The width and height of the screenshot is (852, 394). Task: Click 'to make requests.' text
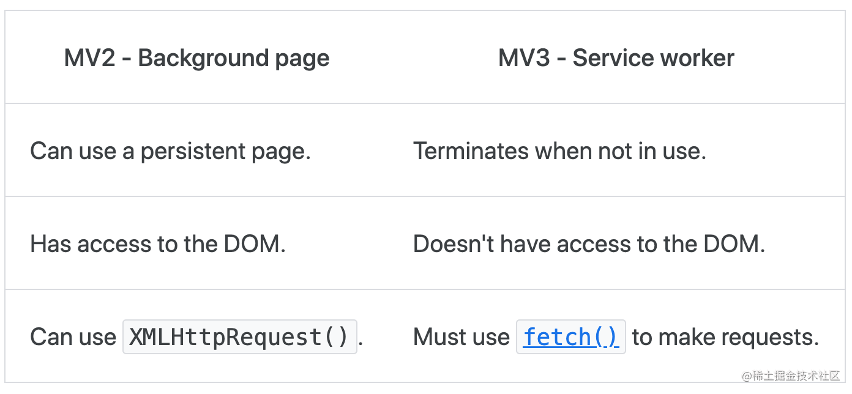point(725,338)
